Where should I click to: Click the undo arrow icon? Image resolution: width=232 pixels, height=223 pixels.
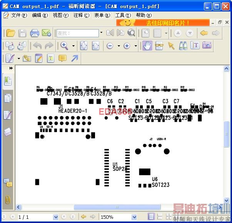37,46
